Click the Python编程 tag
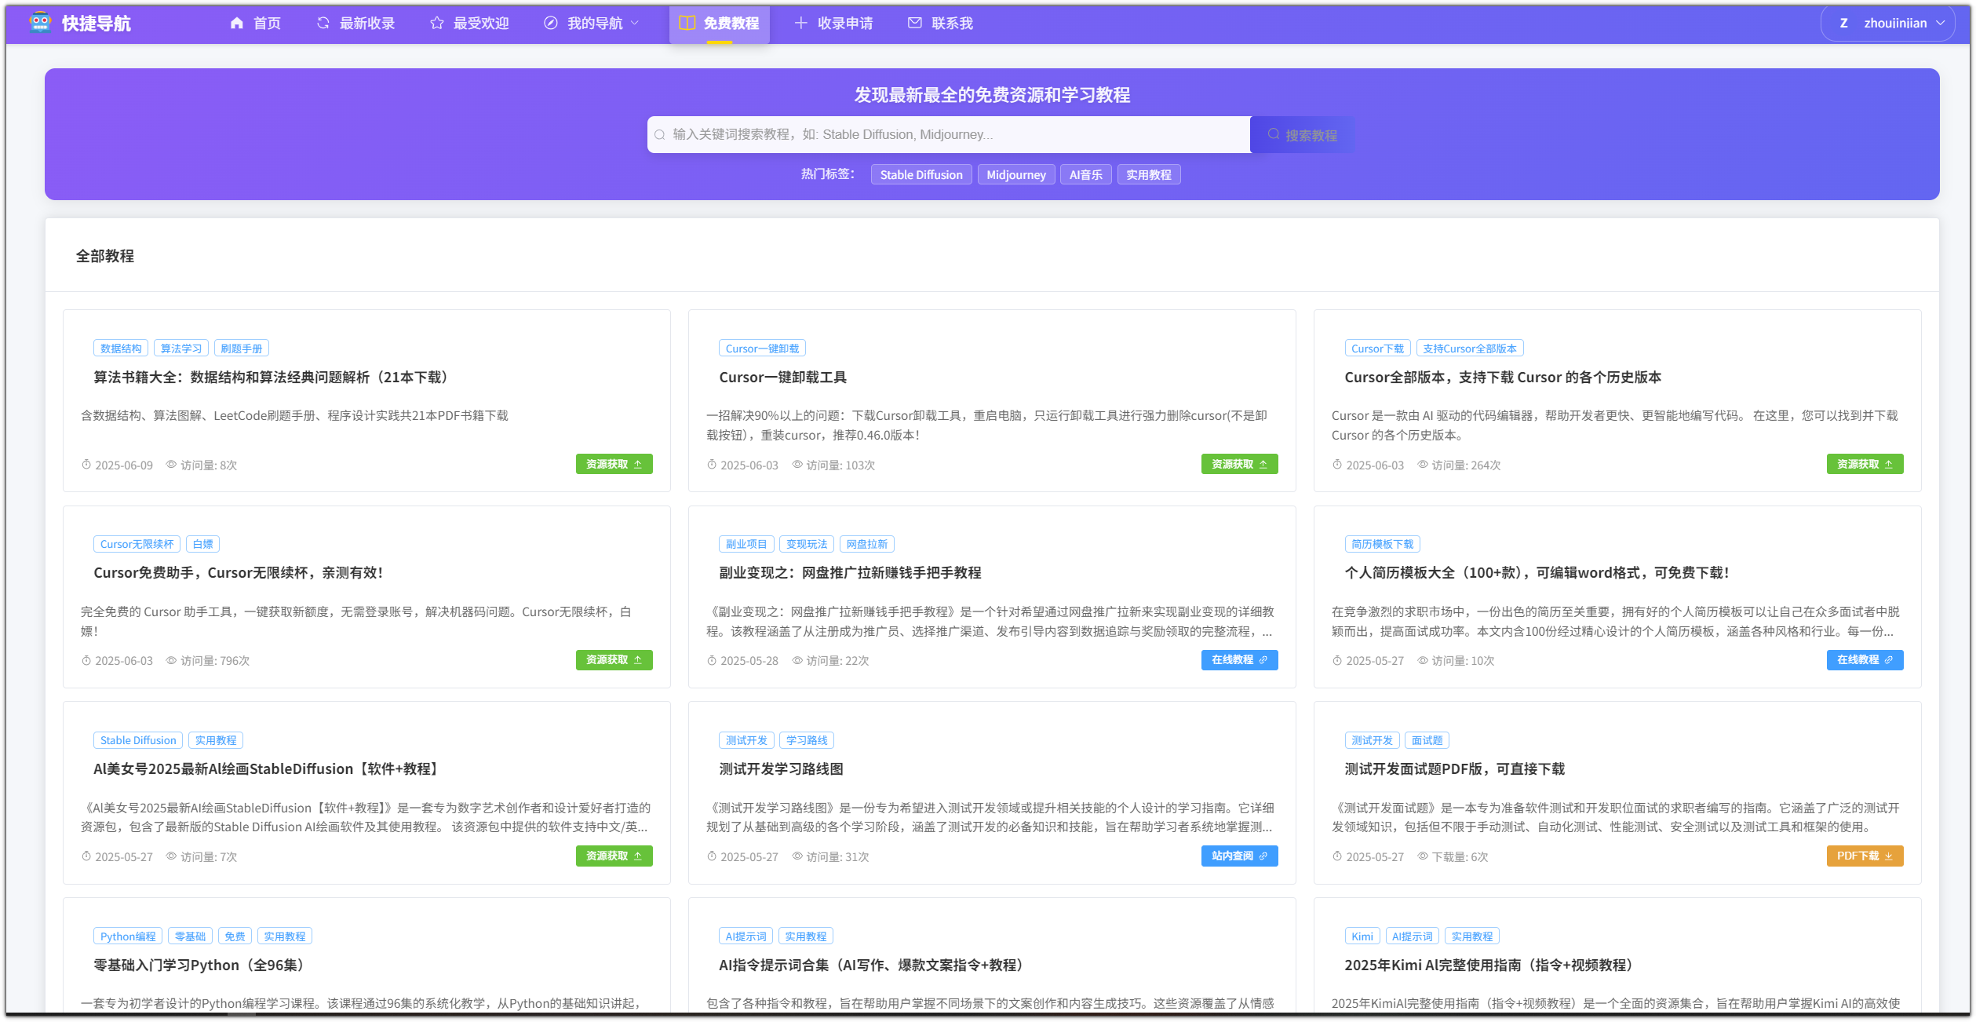This screenshot has width=1976, height=1022. [x=128, y=936]
